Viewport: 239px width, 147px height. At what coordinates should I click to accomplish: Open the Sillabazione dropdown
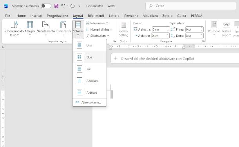pos(98,36)
